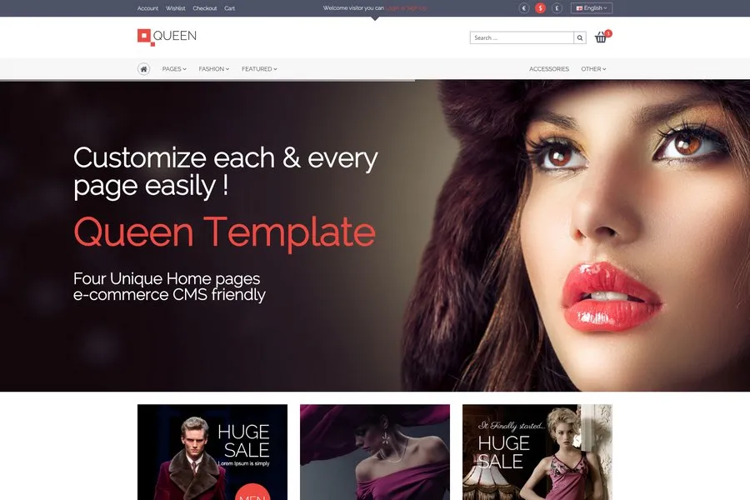The height and width of the screenshot is (500, 750).
Task: Click the home icon in navigation bar
Action: tap(143, 69)
